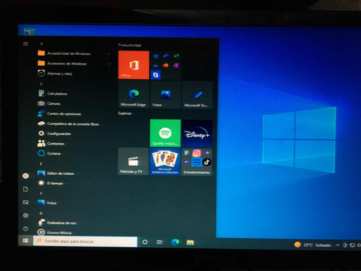Expand Accesorios de Windows folder
The height and width of the screenshot is (271, 361).
[74, 64]
